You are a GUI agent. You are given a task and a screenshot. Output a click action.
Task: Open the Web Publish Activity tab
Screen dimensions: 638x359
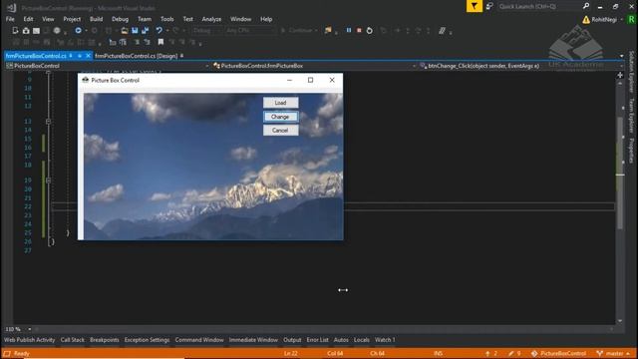click(29, 340)
